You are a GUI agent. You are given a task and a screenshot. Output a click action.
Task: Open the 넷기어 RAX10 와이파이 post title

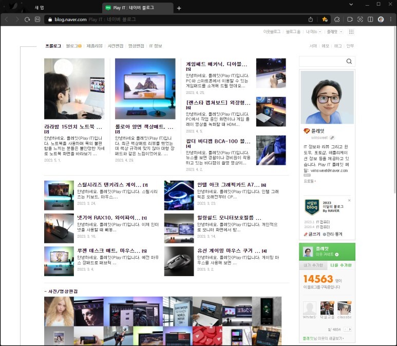click(x=108, y=218)
